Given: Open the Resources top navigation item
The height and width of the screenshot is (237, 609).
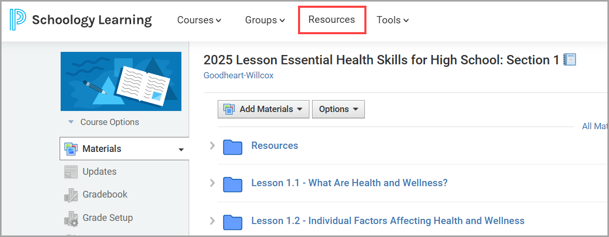Looking at the screenshot, I should [332, 20].
